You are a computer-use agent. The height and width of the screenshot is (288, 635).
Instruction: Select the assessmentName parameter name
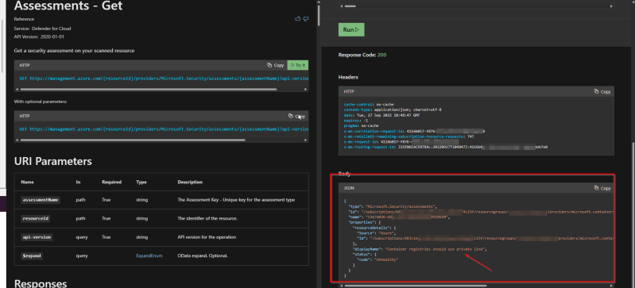(41, 200)
